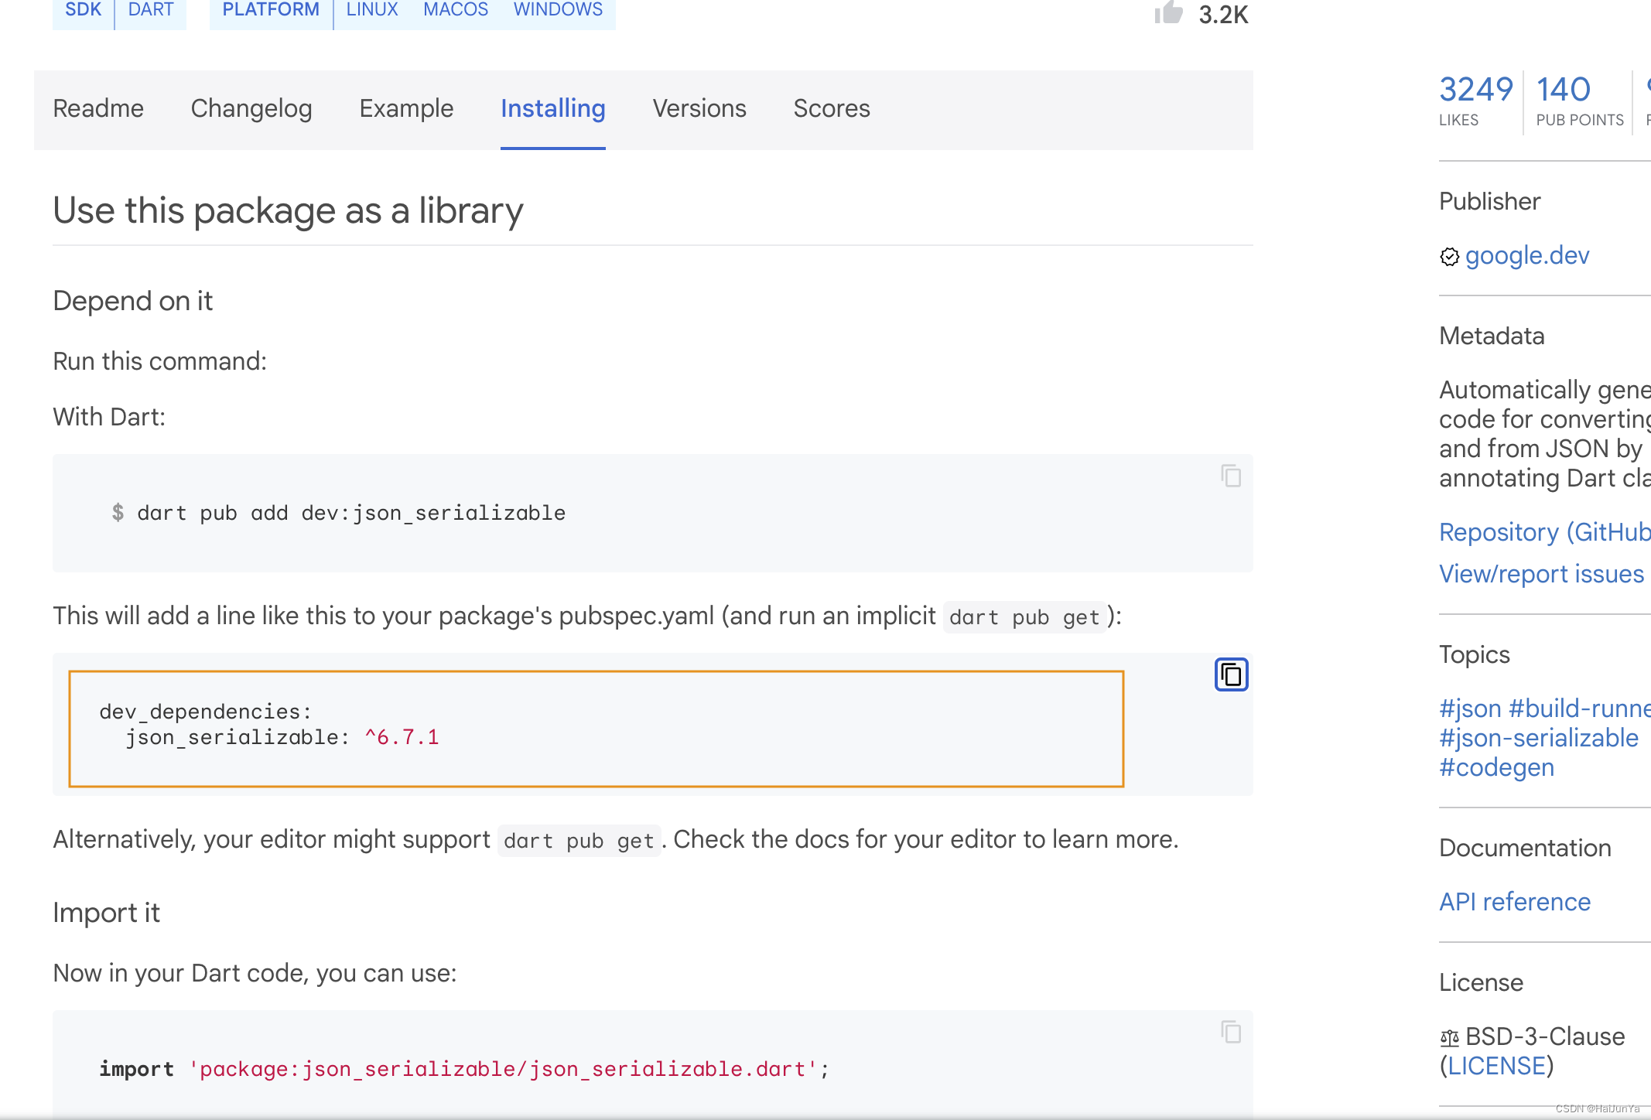Click the 3.2K like counter
Screen dimensions: 1651x1120
coord(1223,15)
